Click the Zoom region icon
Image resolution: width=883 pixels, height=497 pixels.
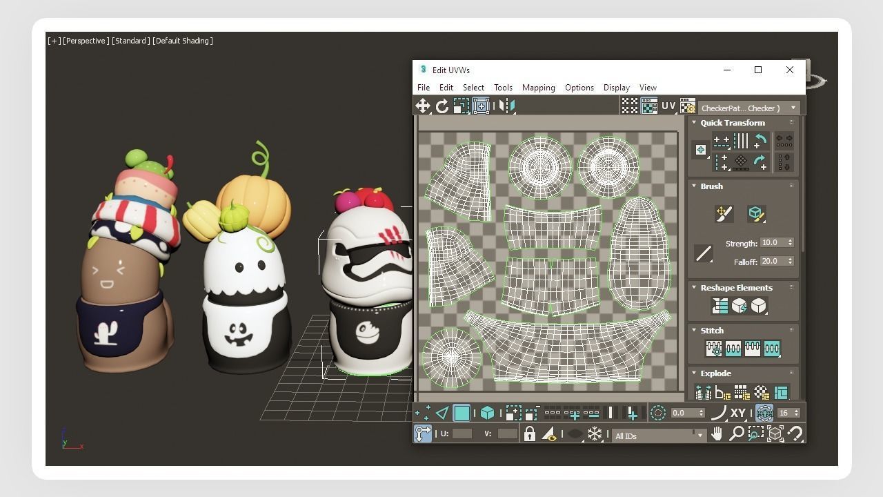(x=755, y=433)
